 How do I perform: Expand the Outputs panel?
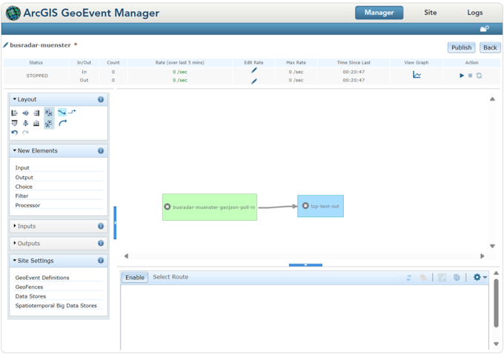[x=15, y=243]
